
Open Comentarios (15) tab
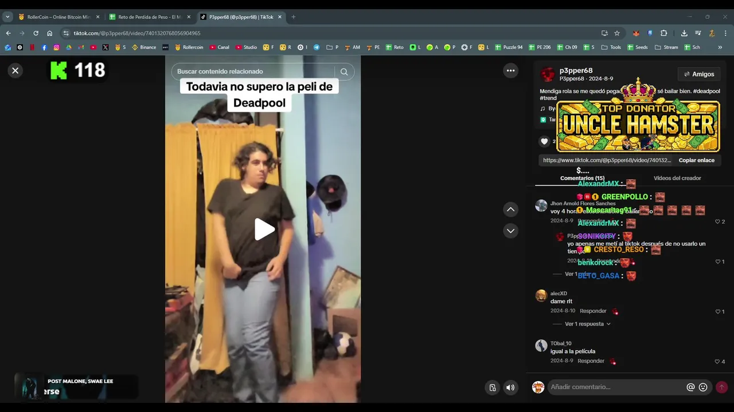[x=582, y=178]
